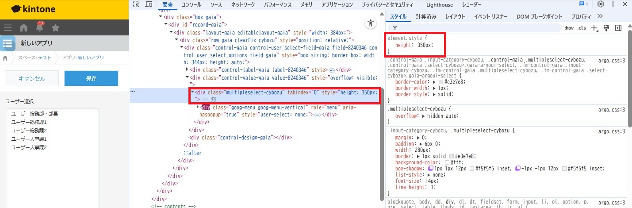Switch to the ソース tab
Image resolution: width=632 pixels, height=208 pixels.
click(216, 4)
